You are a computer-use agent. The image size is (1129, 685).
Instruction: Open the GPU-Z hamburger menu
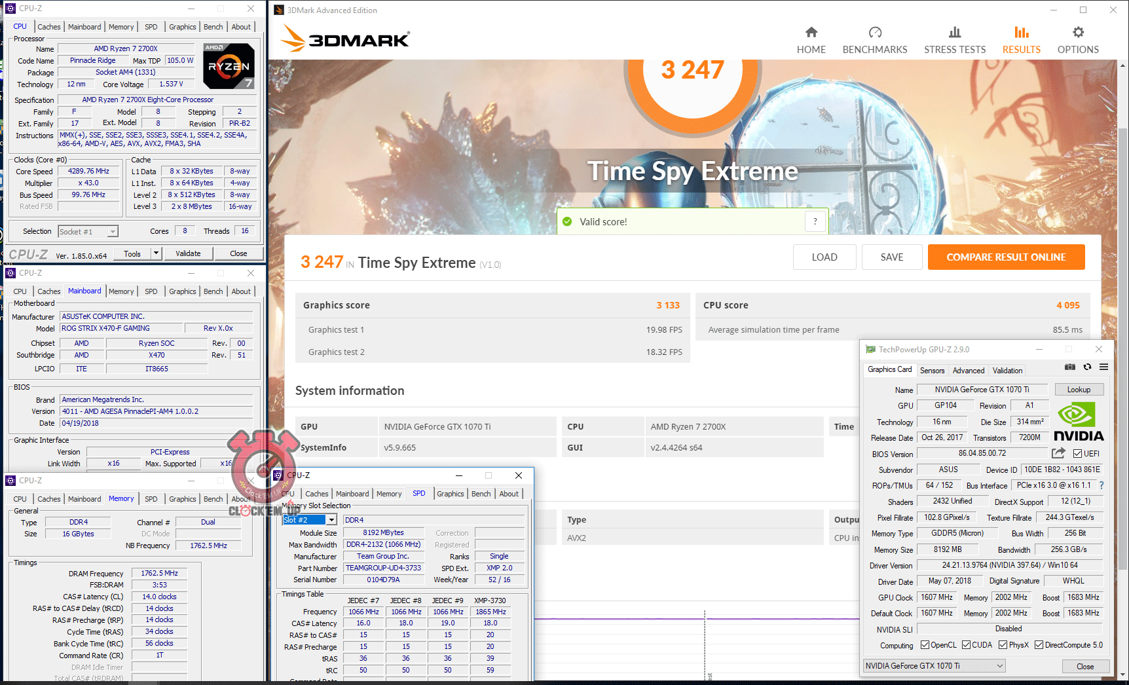click(x=1104, y=367)
